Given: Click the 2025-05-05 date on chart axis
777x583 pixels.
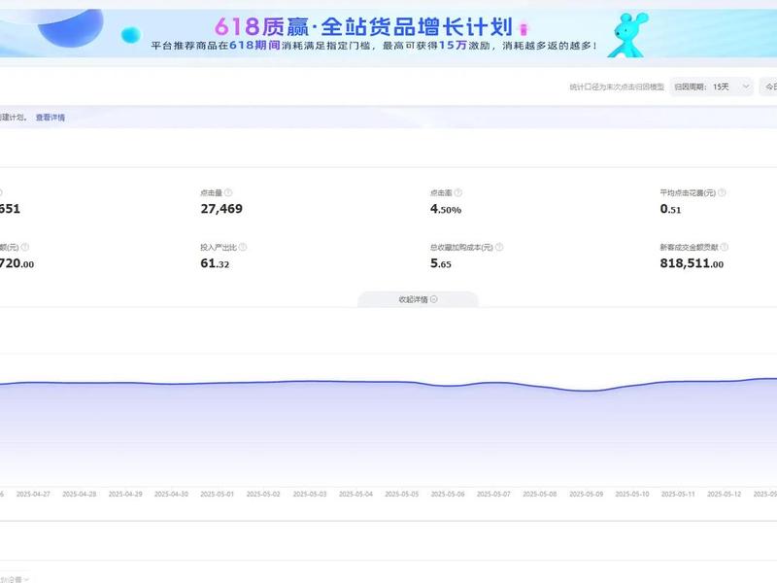Looking at the screenshot, I should 402,495.
